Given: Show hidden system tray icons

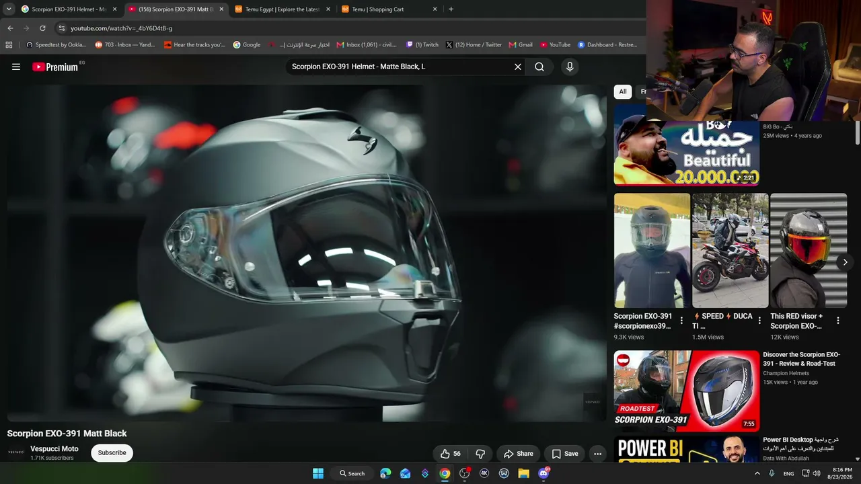Looking at the screenshot, I should coord(757,473).
